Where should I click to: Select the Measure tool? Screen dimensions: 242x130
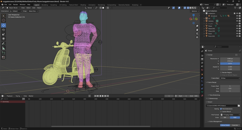(4, 48)
